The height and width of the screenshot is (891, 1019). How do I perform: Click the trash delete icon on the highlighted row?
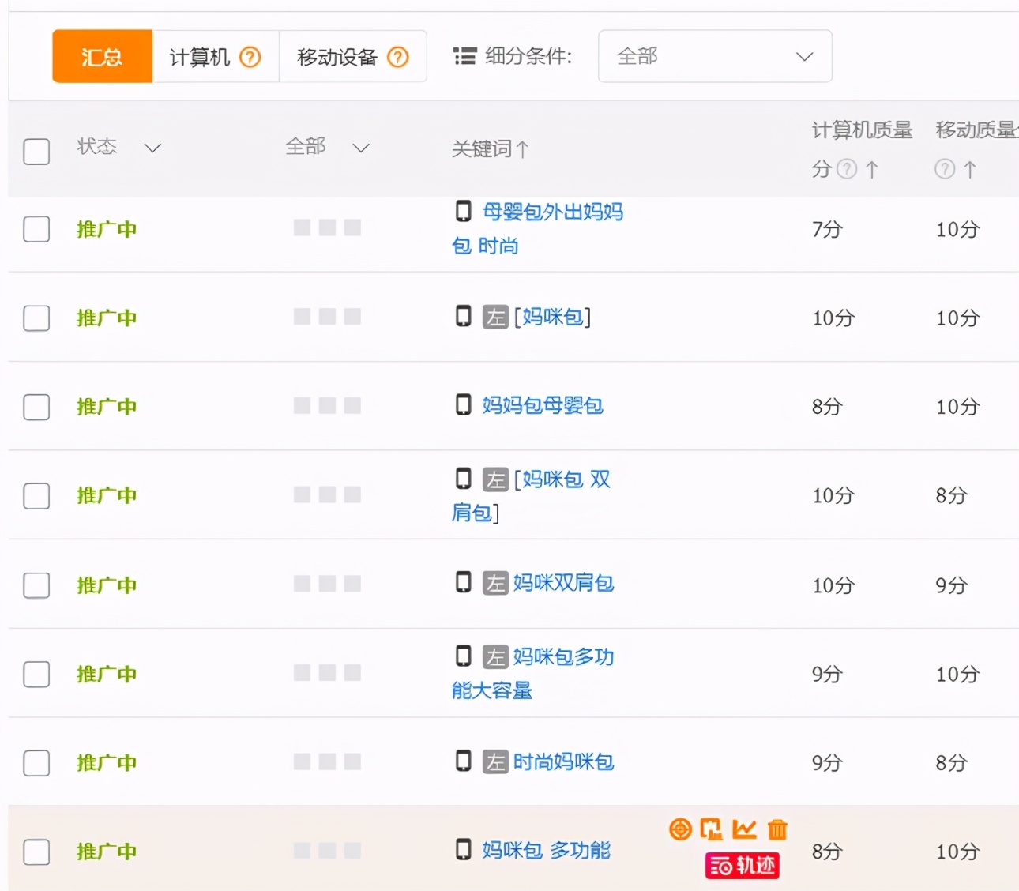776,829
